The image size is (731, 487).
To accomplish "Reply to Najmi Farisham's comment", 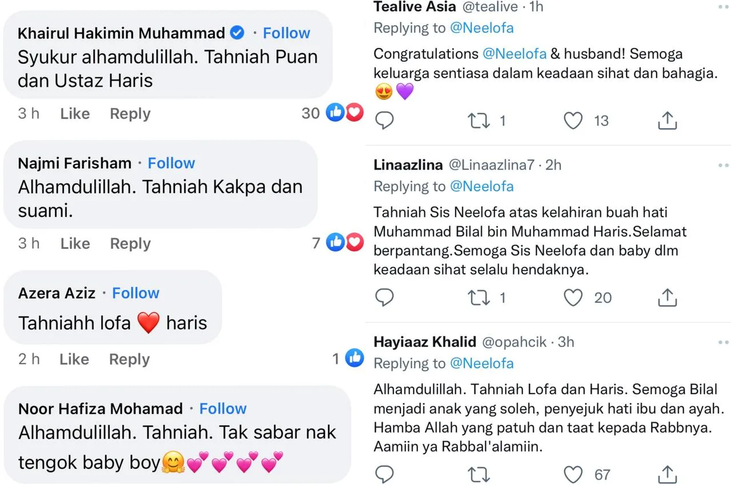I will tap(130, 244).
